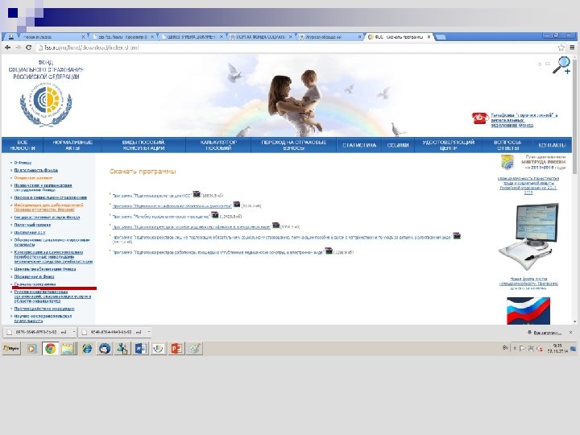Open Internet Explorer from the taskbar
The image size is (580, 435).
86,349
